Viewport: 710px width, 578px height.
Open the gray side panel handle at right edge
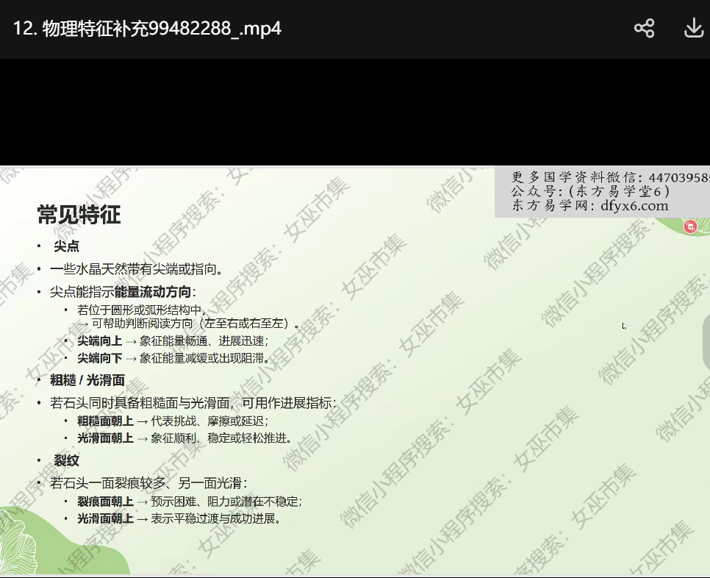pos(706,341)
